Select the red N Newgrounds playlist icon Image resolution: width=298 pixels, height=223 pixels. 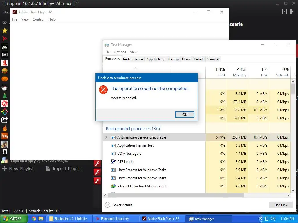point(5,104)
